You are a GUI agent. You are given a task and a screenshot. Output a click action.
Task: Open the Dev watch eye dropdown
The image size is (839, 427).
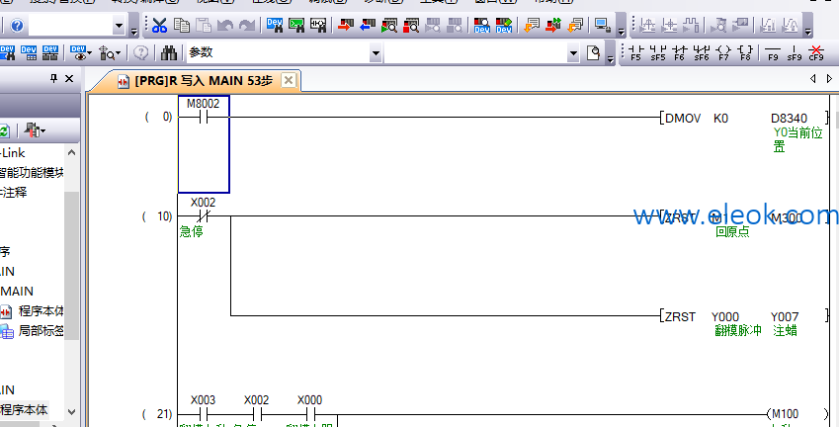click(81, 52)
